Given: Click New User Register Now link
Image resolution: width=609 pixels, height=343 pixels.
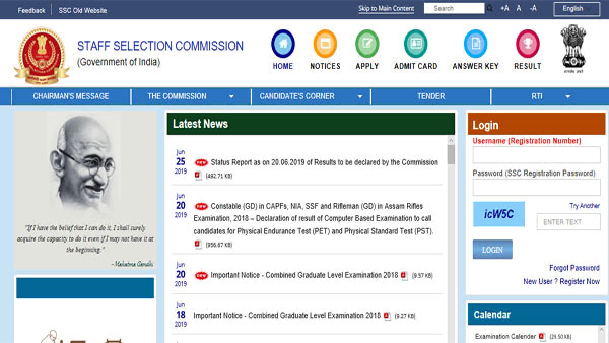Looking at the screenshot, I should click(561, 281).
